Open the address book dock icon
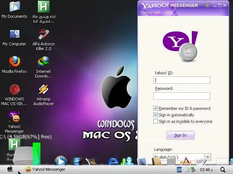The height and width of the screenshot is (174, 233). click(x=157, y=162)
